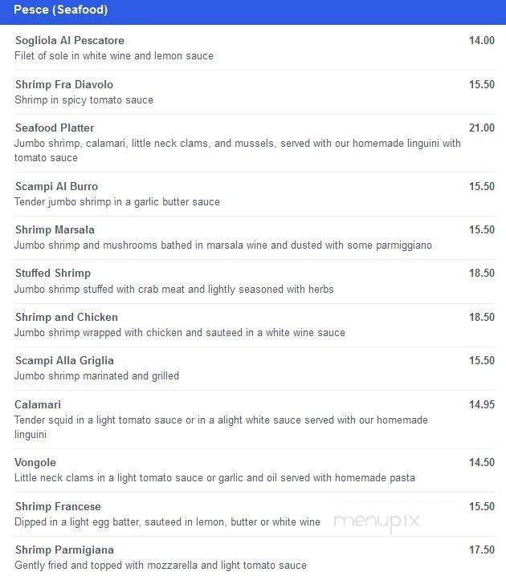Click the Pesce (Seafood) section header

tap(61, 10)
